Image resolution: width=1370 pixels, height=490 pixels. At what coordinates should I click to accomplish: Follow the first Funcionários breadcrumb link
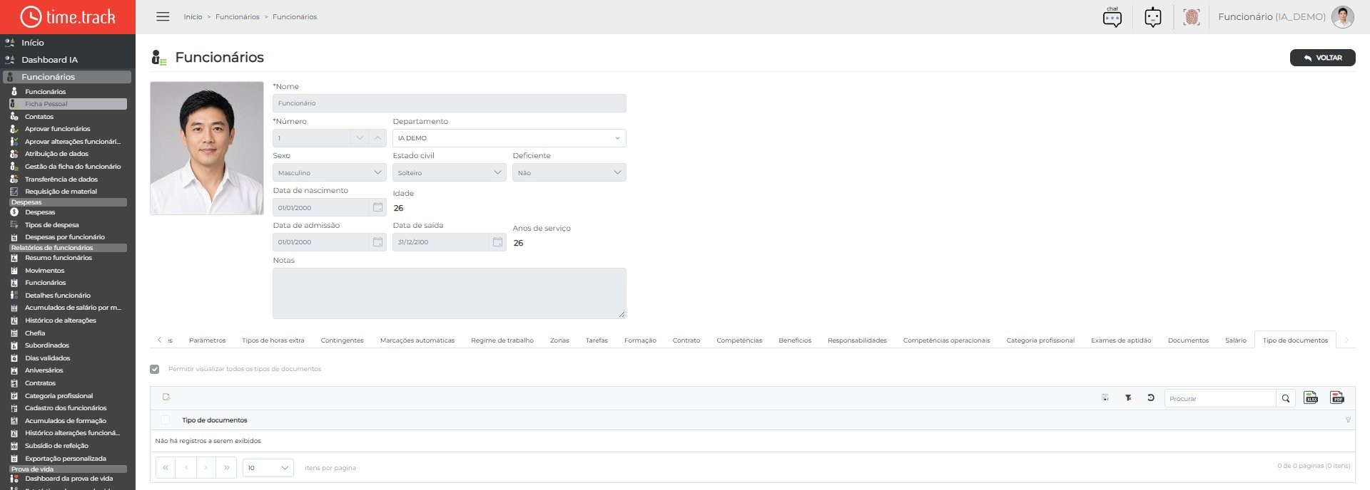[238, 16]
